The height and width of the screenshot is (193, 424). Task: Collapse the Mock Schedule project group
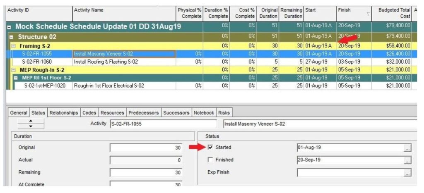[9, 27]
